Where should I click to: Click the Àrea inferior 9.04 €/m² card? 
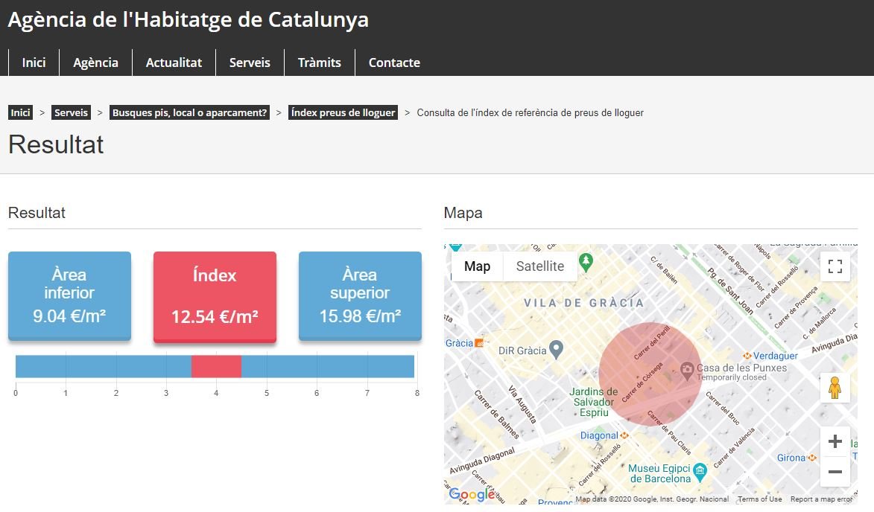pos(70,295)
